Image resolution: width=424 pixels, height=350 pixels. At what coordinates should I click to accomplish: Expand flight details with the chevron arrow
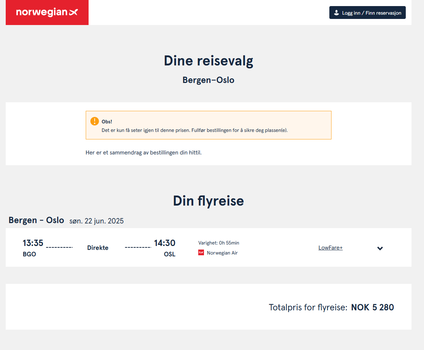point(380,248)
